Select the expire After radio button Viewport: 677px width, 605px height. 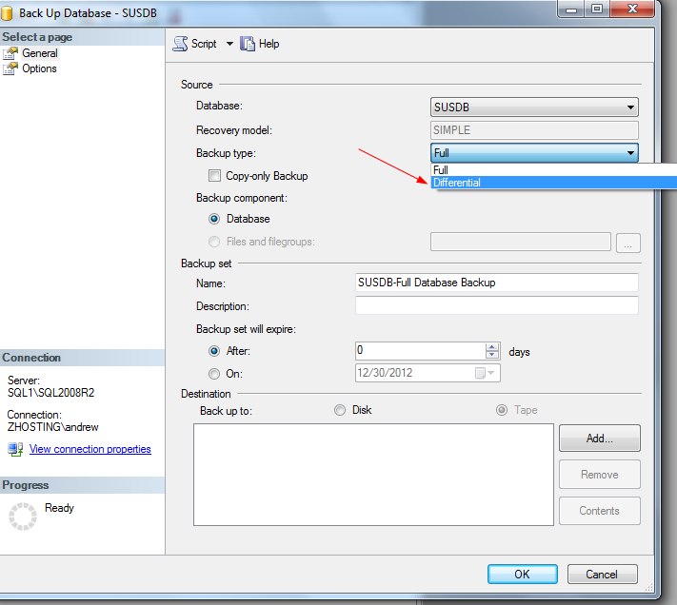click(x=214, y=351)
